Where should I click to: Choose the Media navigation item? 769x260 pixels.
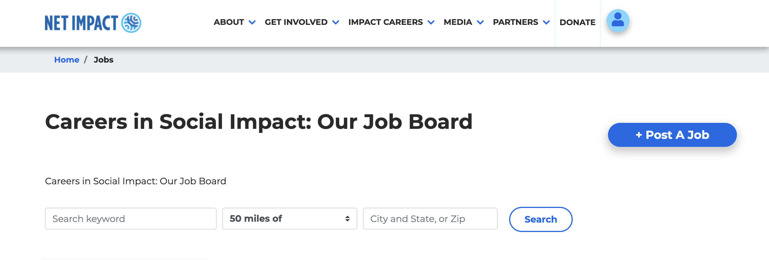click(458, 22)
